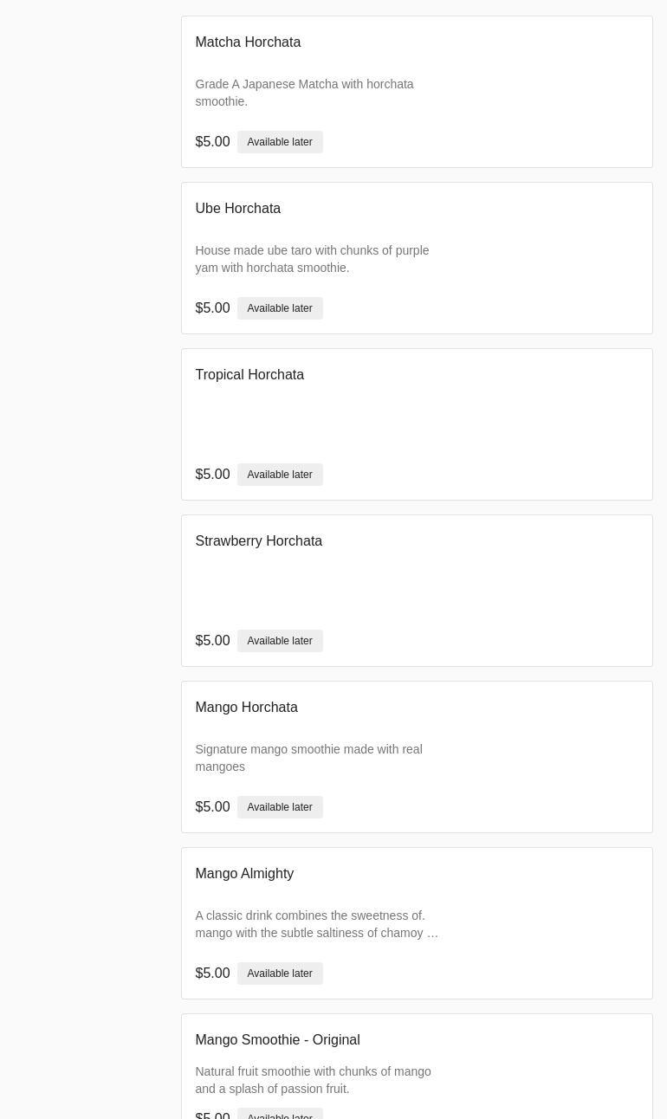Viewport: 667px width, 1119px height.
Task: Click the $5.00 price for Tropical Horchata
Action: (212, 475)
